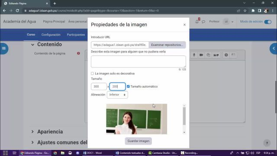Click the ESP language indicator
Image resolution: width=277 pixels, height=156 pixels.
point(258,153)
